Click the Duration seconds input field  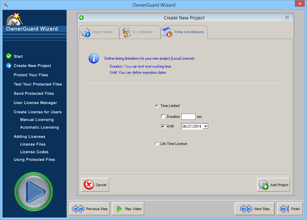(188, 117)
